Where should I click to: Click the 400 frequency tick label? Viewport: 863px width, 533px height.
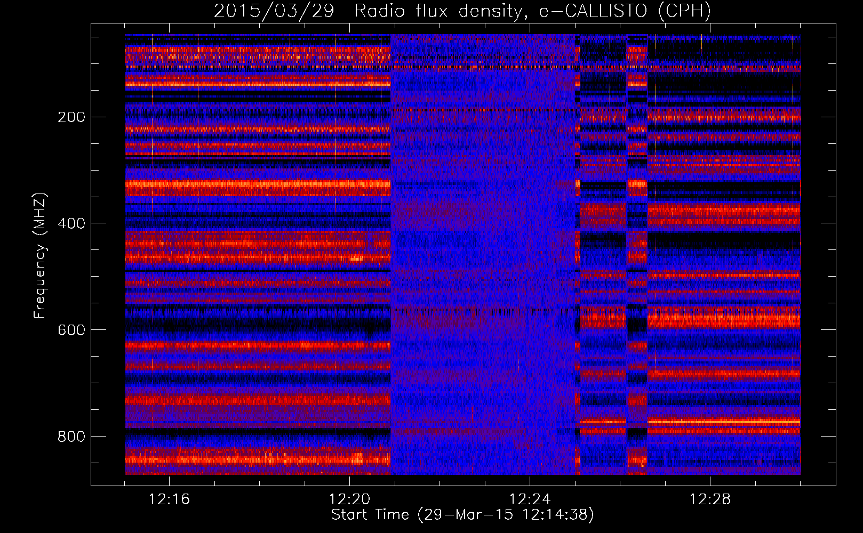pos(71,223)
